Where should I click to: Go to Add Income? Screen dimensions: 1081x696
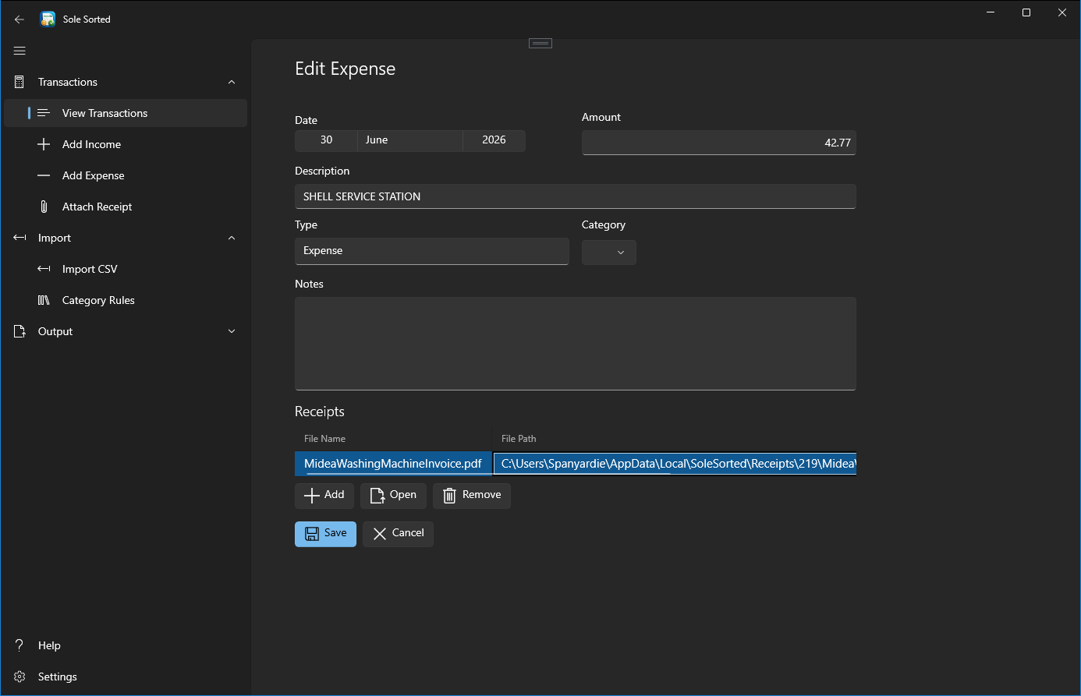[x=126, y=144]
